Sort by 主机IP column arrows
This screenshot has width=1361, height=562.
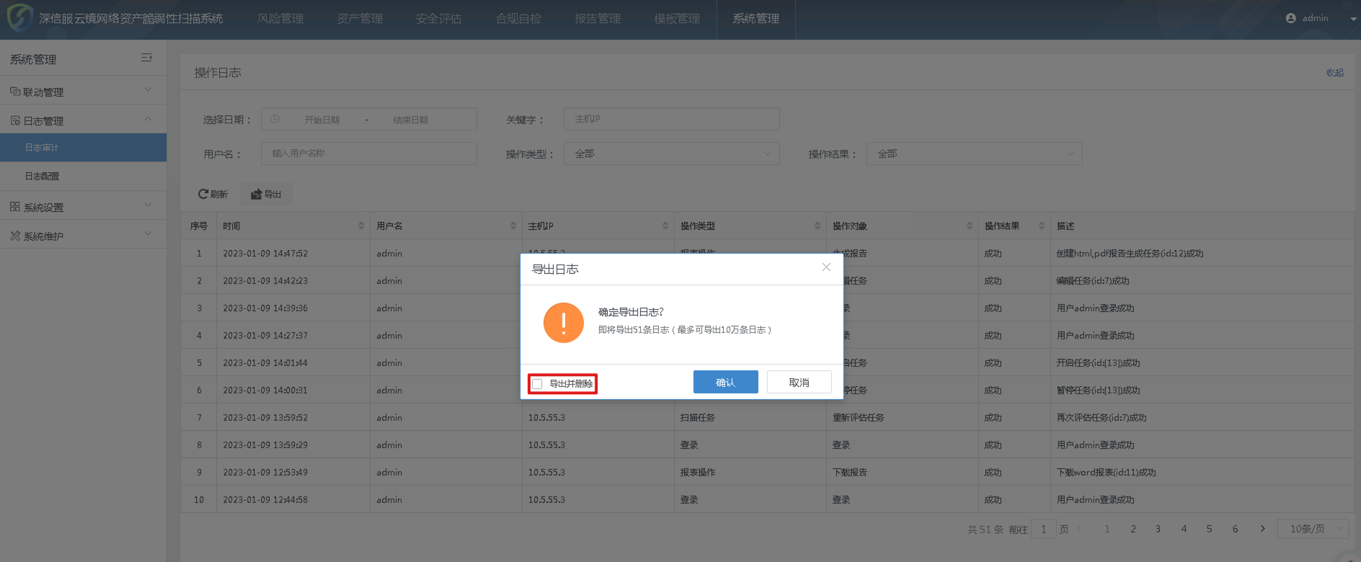(x=665, y=226)
